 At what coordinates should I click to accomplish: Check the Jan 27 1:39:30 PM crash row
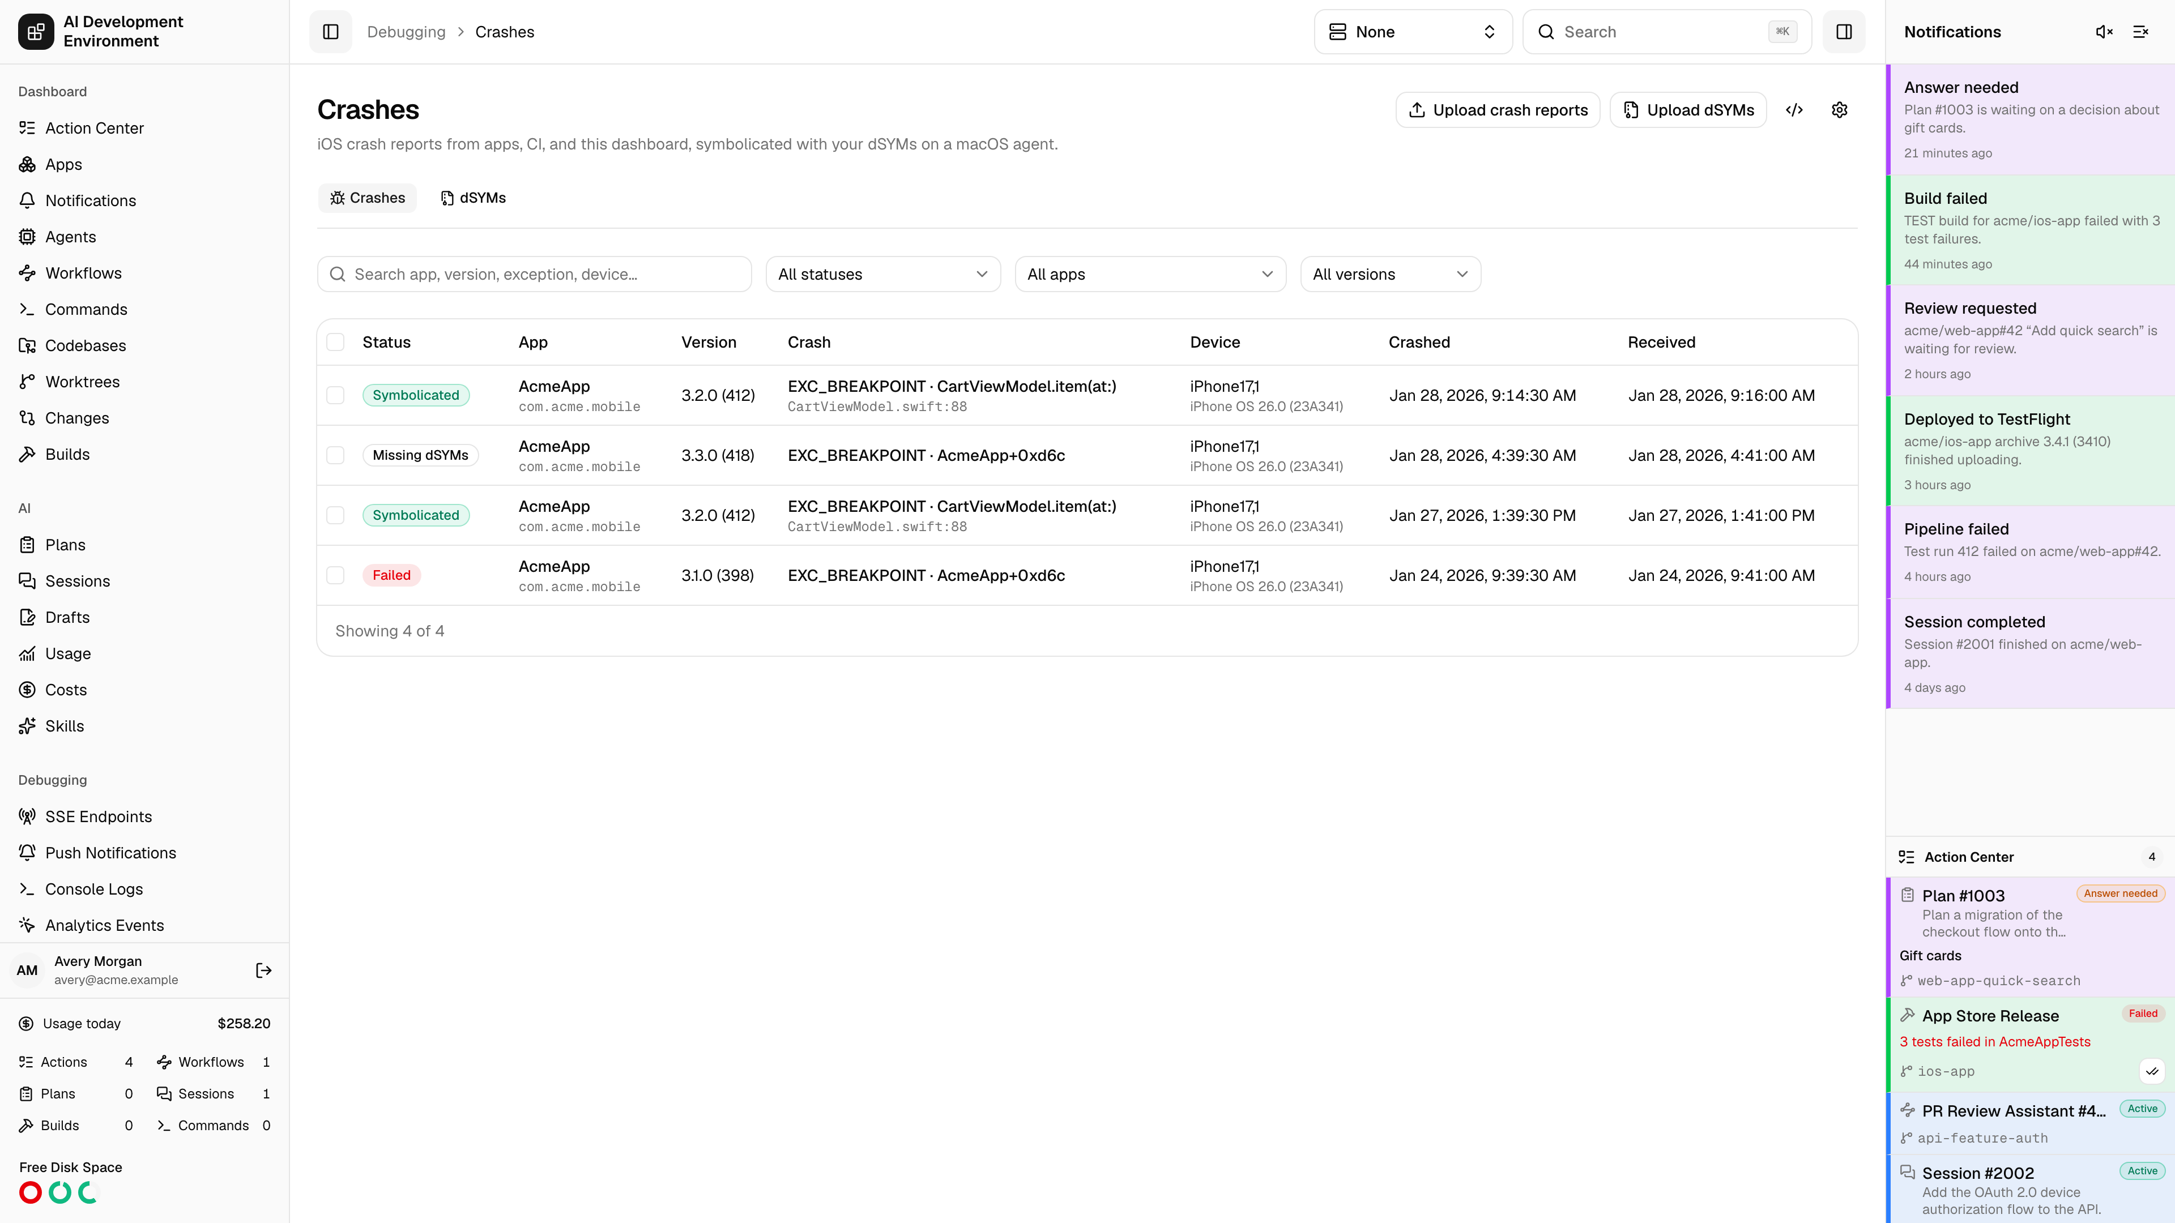[335, 515]
